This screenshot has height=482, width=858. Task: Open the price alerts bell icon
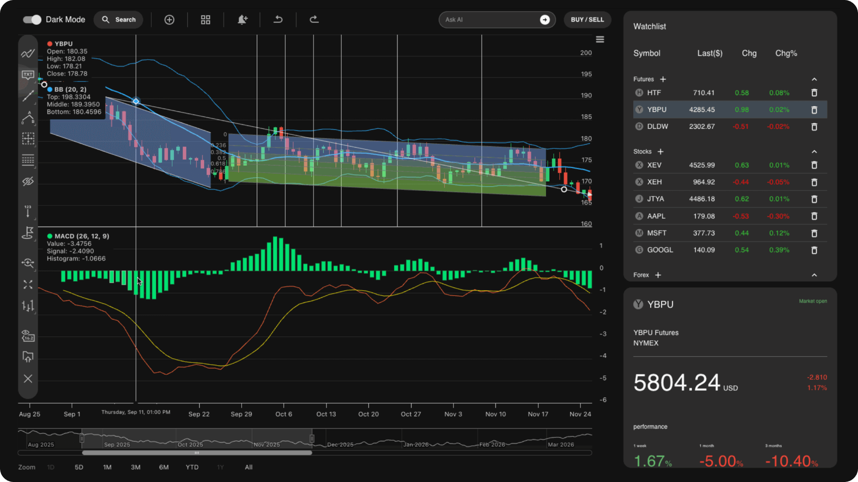point(242,20)
